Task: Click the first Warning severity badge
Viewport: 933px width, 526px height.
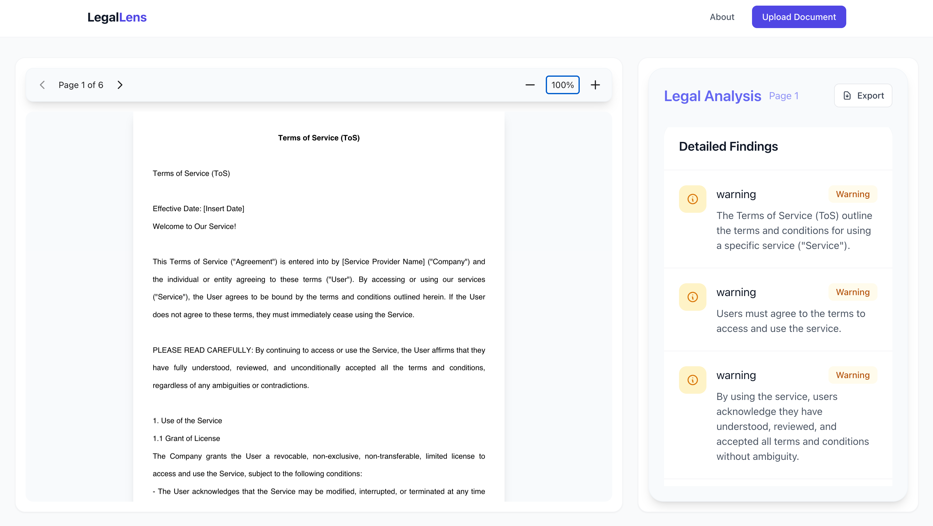Action: [852, 194]
